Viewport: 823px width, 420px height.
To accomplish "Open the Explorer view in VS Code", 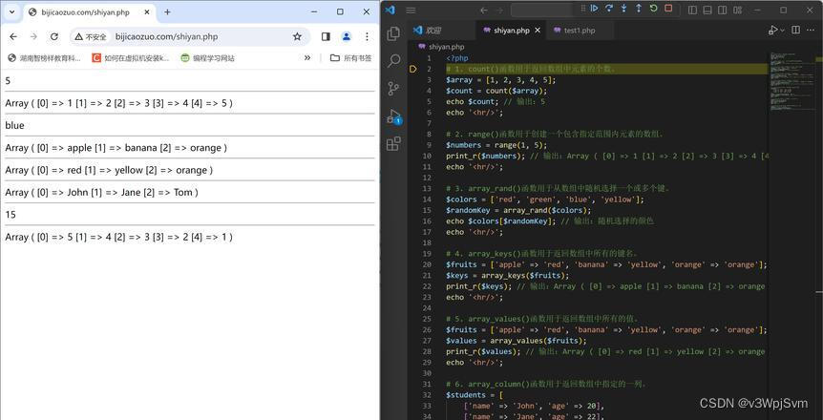I will pos(393,33).
